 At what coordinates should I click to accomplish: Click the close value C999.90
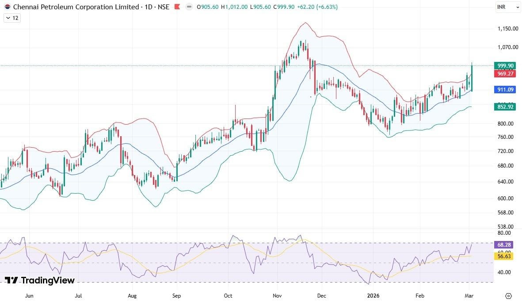click(284, 7)
